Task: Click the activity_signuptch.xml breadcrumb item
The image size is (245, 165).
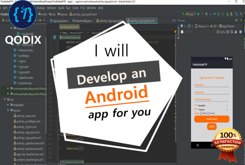Action: pyautogui.click(x=83, y=14)
